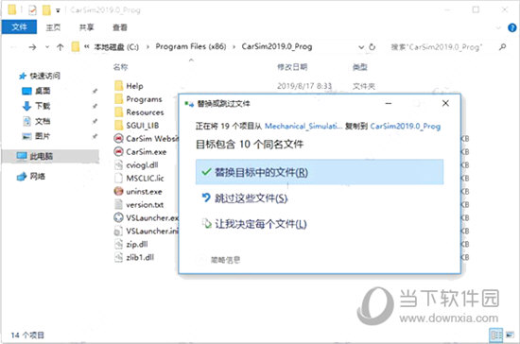The height and width of the screenshot is (344, 520).
Task: Select the SGUI_LIB folder icon
Action: click(x=119, y=126)
